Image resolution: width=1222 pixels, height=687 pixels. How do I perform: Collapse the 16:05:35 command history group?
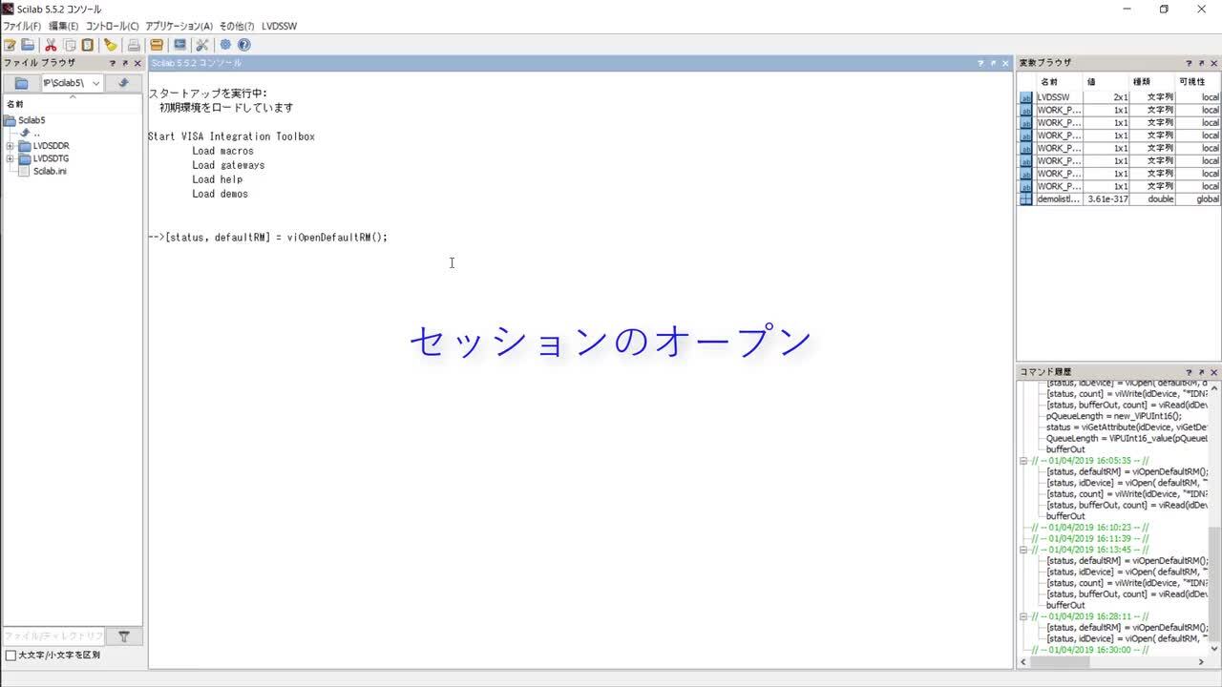[x=1023, y=461]
